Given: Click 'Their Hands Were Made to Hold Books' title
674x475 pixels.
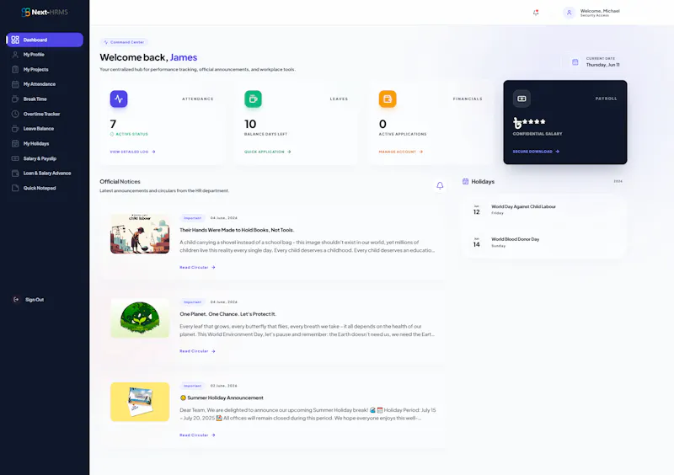Looking at the screenshot, I should (237, 230).
